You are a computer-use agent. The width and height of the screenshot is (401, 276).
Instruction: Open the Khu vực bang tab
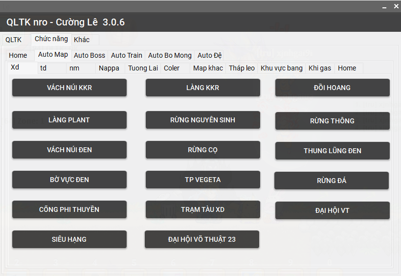point(282,68)
